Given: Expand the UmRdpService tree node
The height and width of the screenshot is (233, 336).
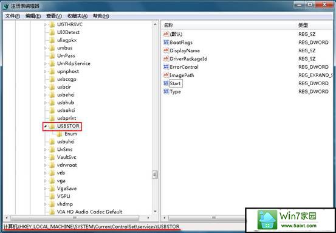Looking at the screenshot, I should (x=45, y=64).
